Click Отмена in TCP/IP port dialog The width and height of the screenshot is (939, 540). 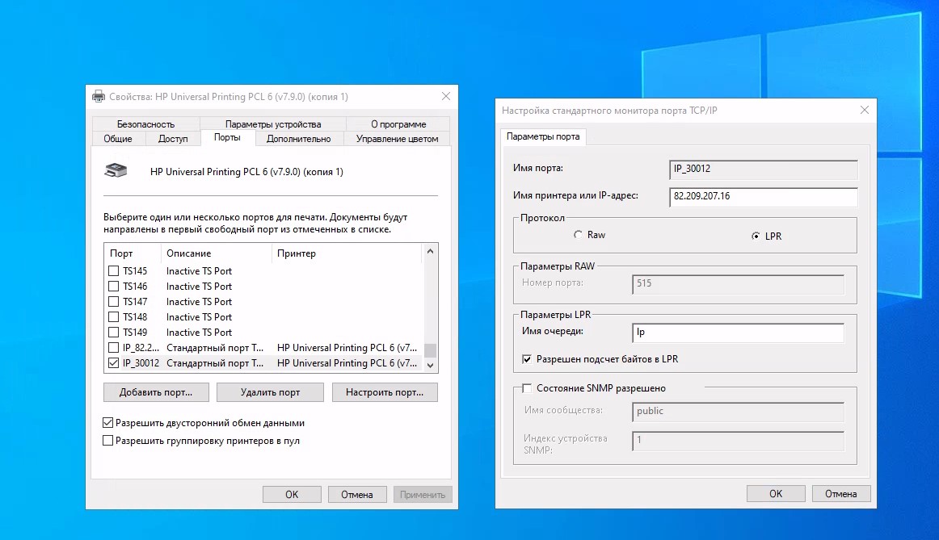[840, 493]
